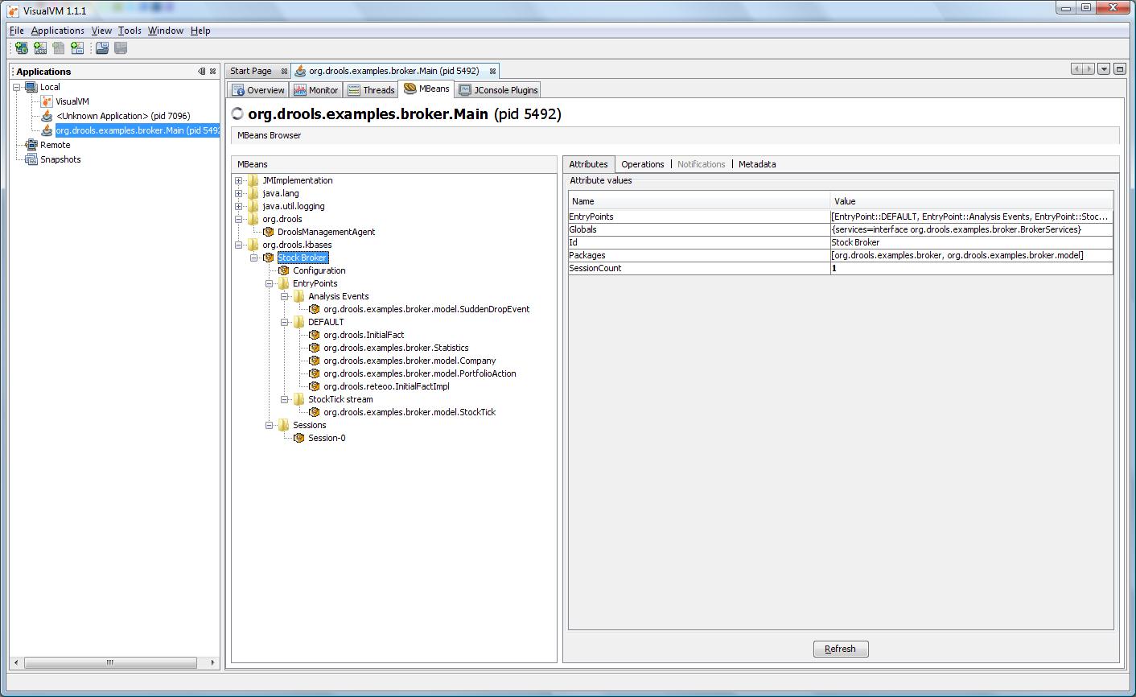Image resolution: width=1136 pixels, height=697 pixels.
Task: Open the Help menu
Action: point(200,31)
